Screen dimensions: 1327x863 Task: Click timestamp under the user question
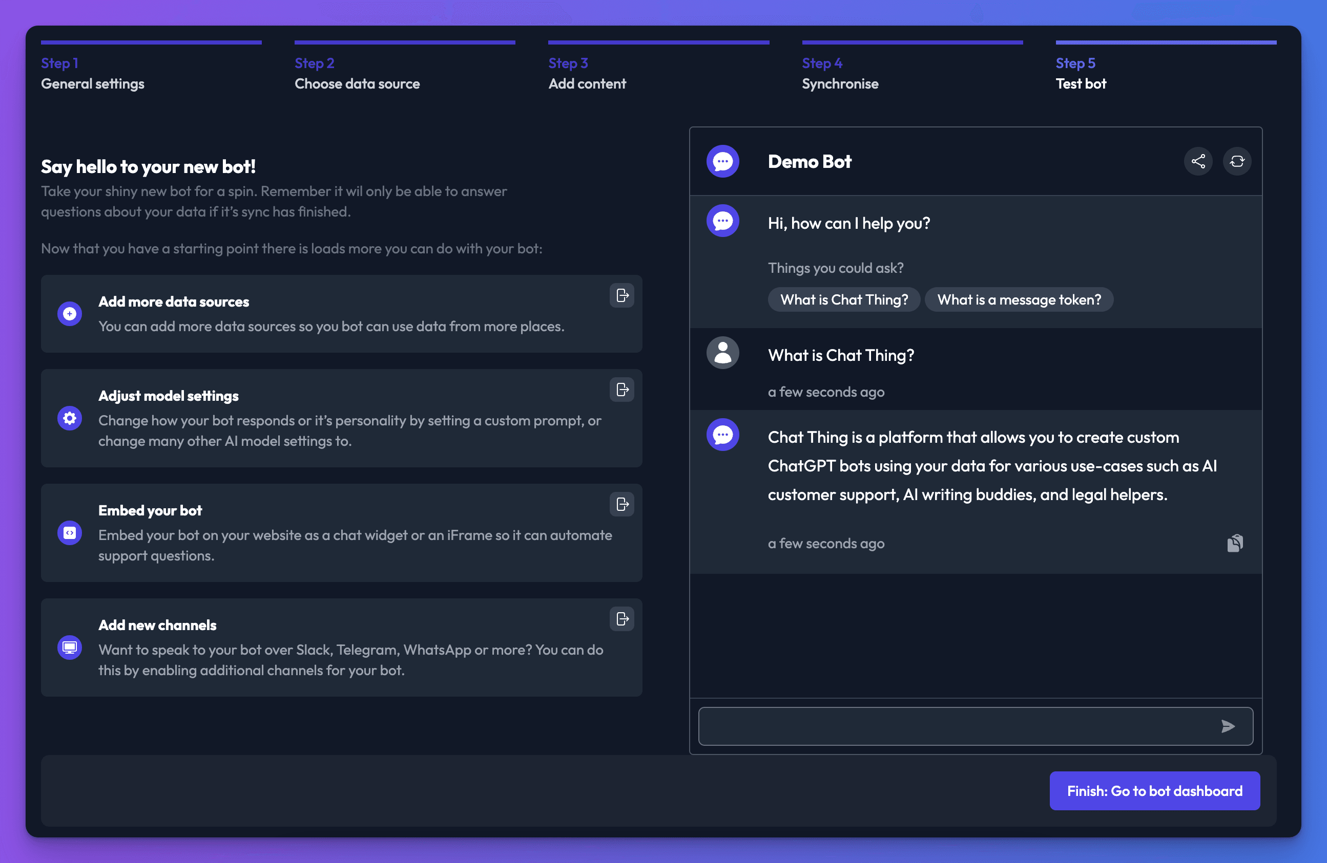[x=826, y=392]
